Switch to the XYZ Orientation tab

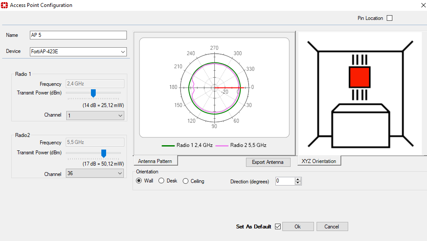click(319, 161)
